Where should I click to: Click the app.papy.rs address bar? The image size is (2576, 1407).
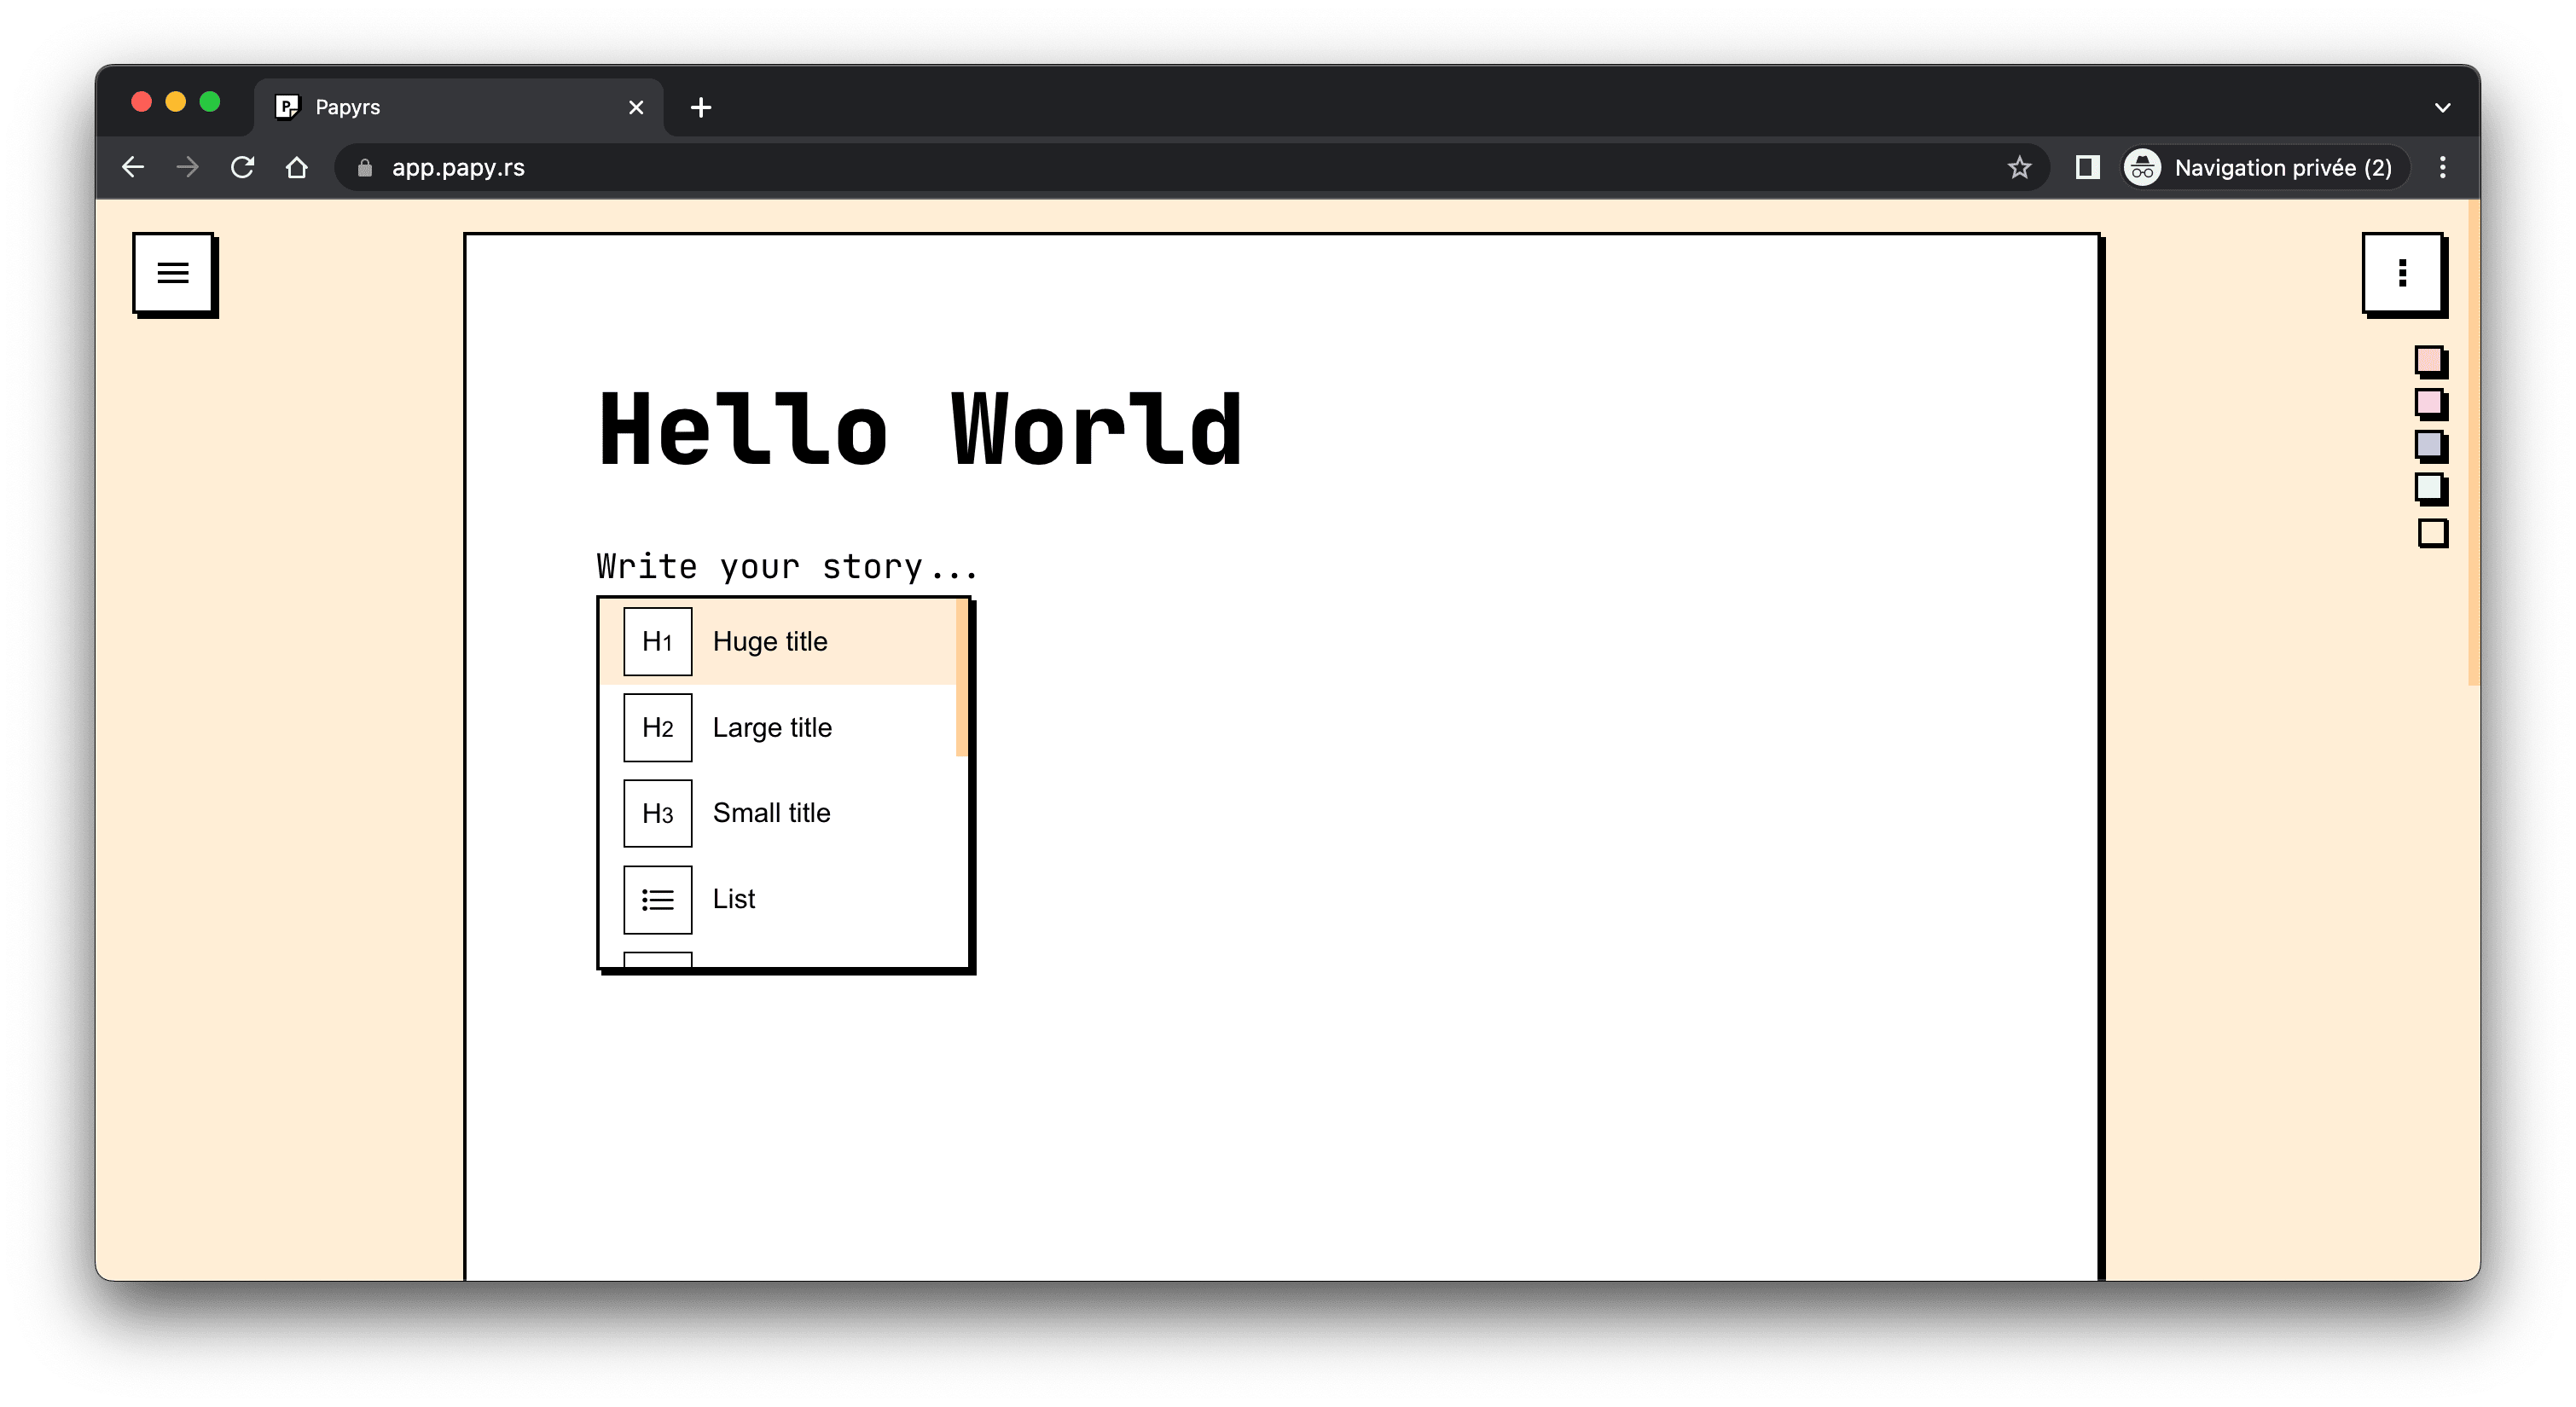click(1190, 167)
